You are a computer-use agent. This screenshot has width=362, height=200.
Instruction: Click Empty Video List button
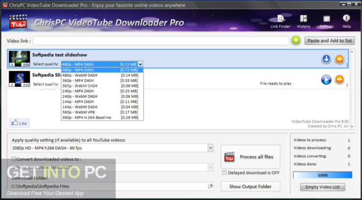(x=322, y=187)
